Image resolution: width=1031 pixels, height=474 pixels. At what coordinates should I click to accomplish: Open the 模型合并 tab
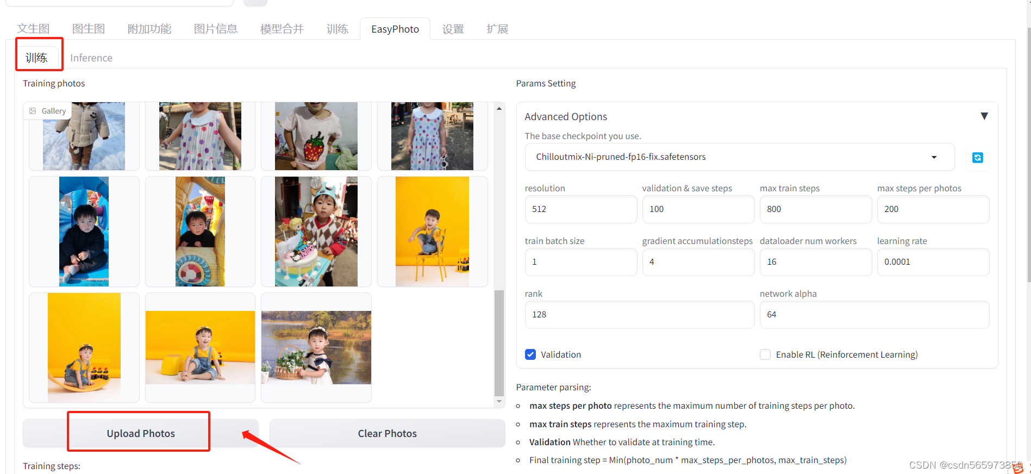tap(282, 29)
